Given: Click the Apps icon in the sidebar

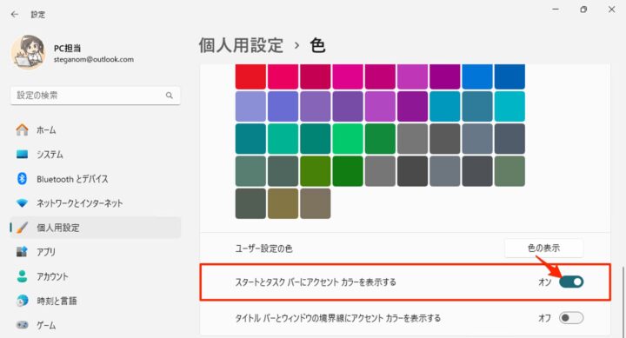Looking at the screenshot, I should pos(22,252).
